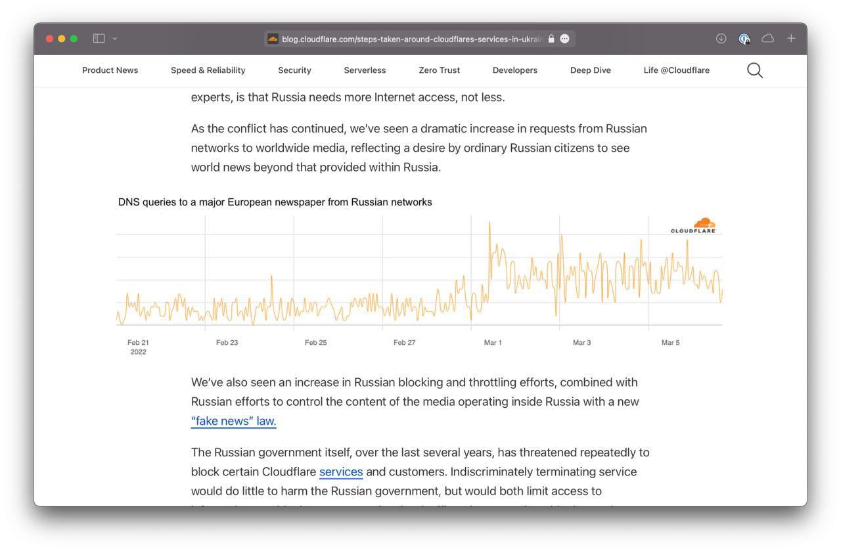Minimize the Safari window

[x=62, y=39]
